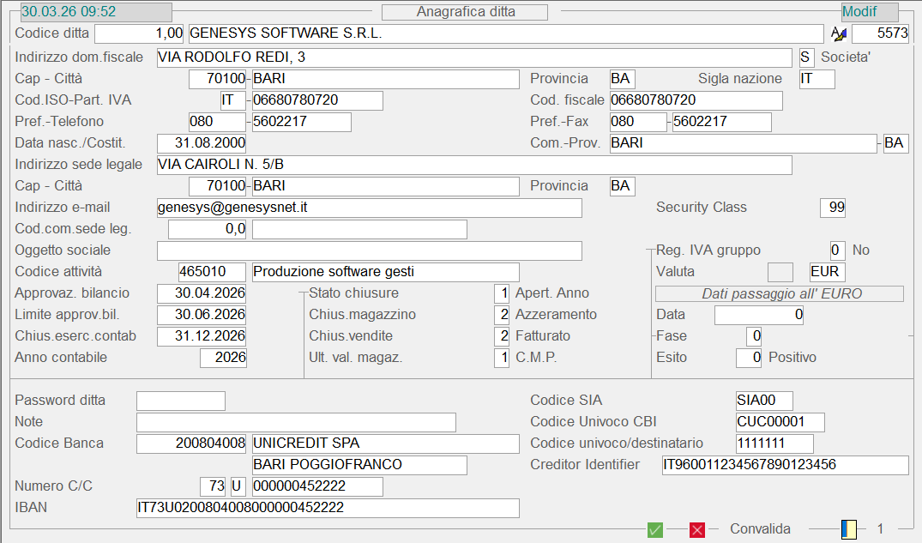
Task: Click the empty Password ditta field
Action: (180, 401)
